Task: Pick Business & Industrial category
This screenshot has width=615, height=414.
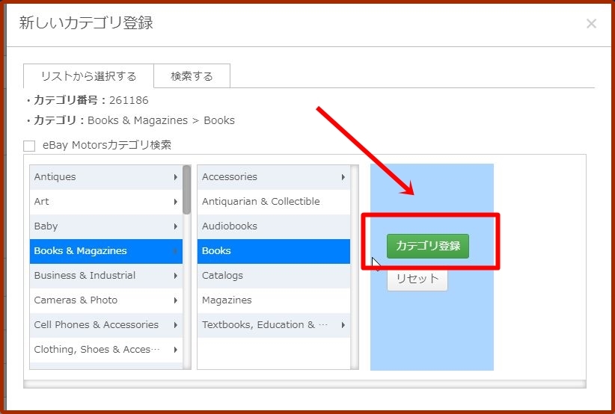Action: [x=106, y=276]
